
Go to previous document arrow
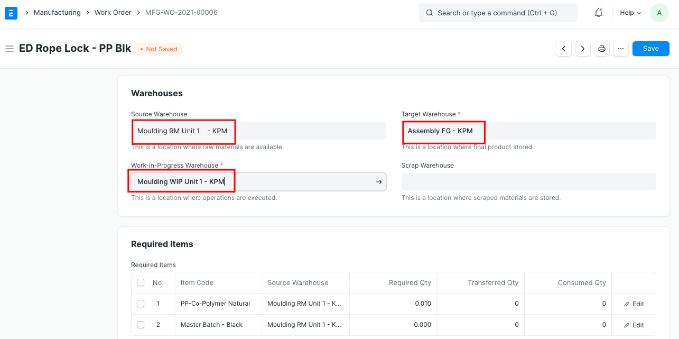coord(564,49)
